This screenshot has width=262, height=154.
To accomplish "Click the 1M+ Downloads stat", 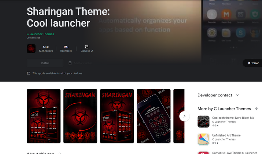I will coord(66,49).
